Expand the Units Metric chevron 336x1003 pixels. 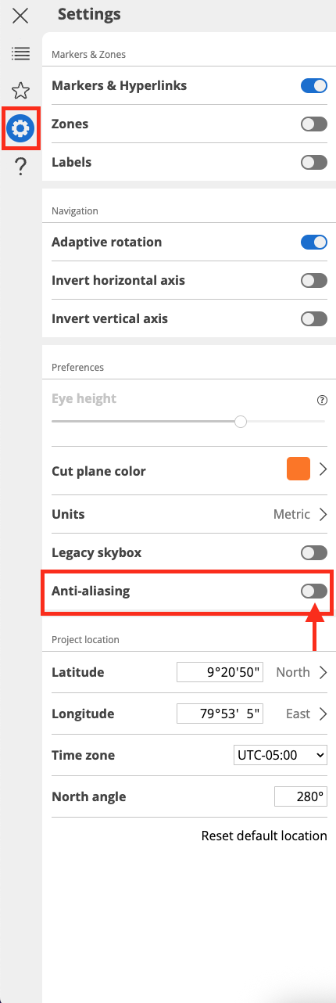pos(322,515)
